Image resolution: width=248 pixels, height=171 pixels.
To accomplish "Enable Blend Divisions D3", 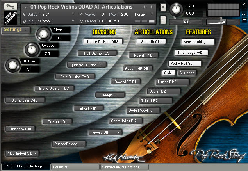I will (x=54, y=88).
